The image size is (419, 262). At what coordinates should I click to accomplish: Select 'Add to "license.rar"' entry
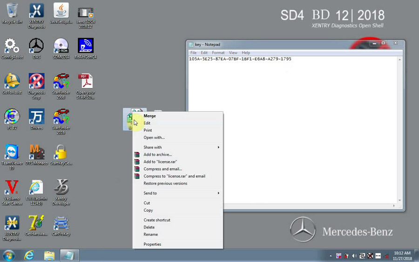tap(178, 161)
